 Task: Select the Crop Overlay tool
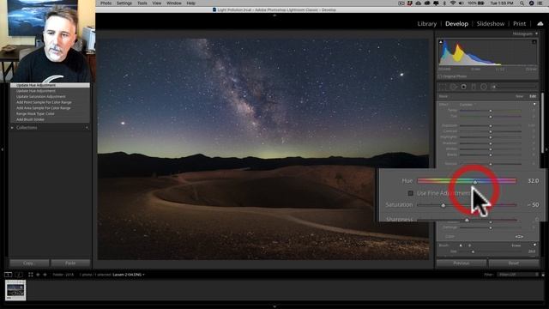coord(443,87)
